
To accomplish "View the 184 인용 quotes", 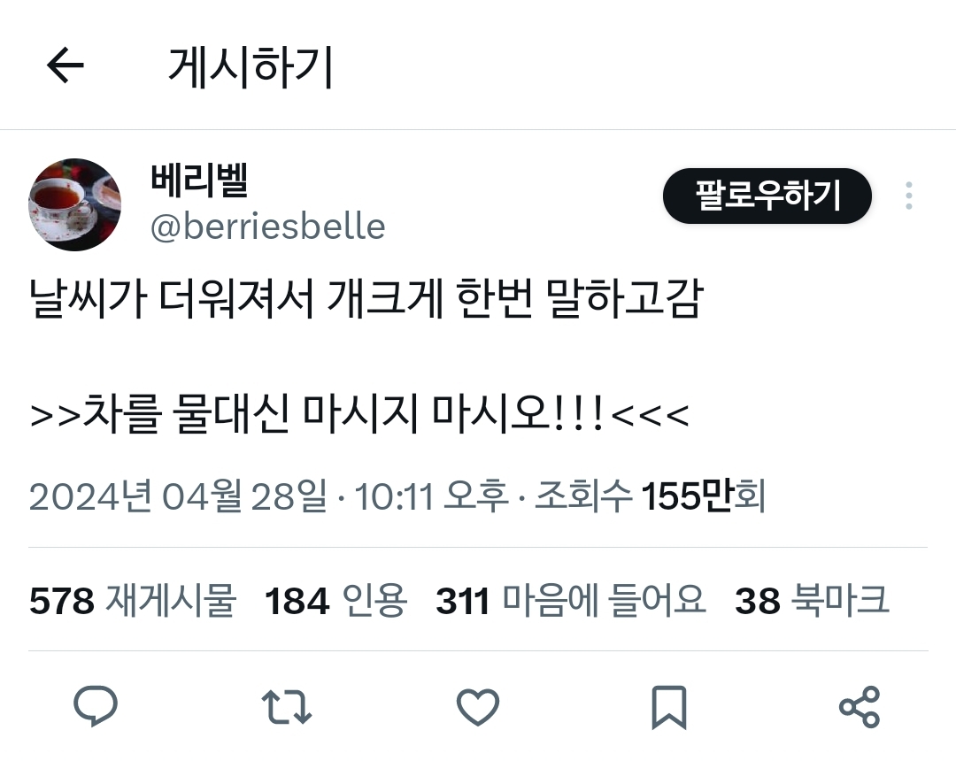I will 336,600.
